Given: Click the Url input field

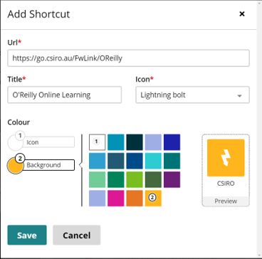Looking at the screenshot, I should click(128, 58).
